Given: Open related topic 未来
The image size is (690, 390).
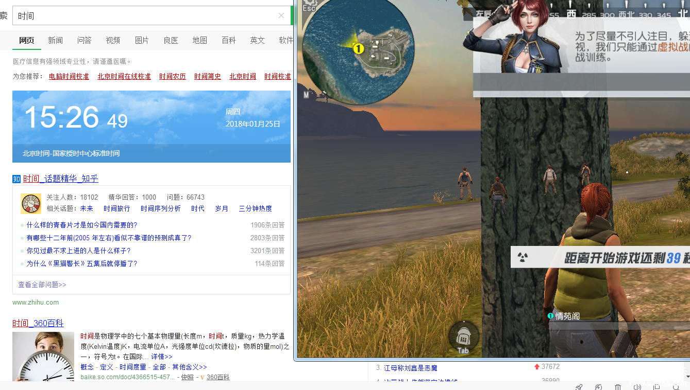Looking at the screenshot, I should (87, 208).
